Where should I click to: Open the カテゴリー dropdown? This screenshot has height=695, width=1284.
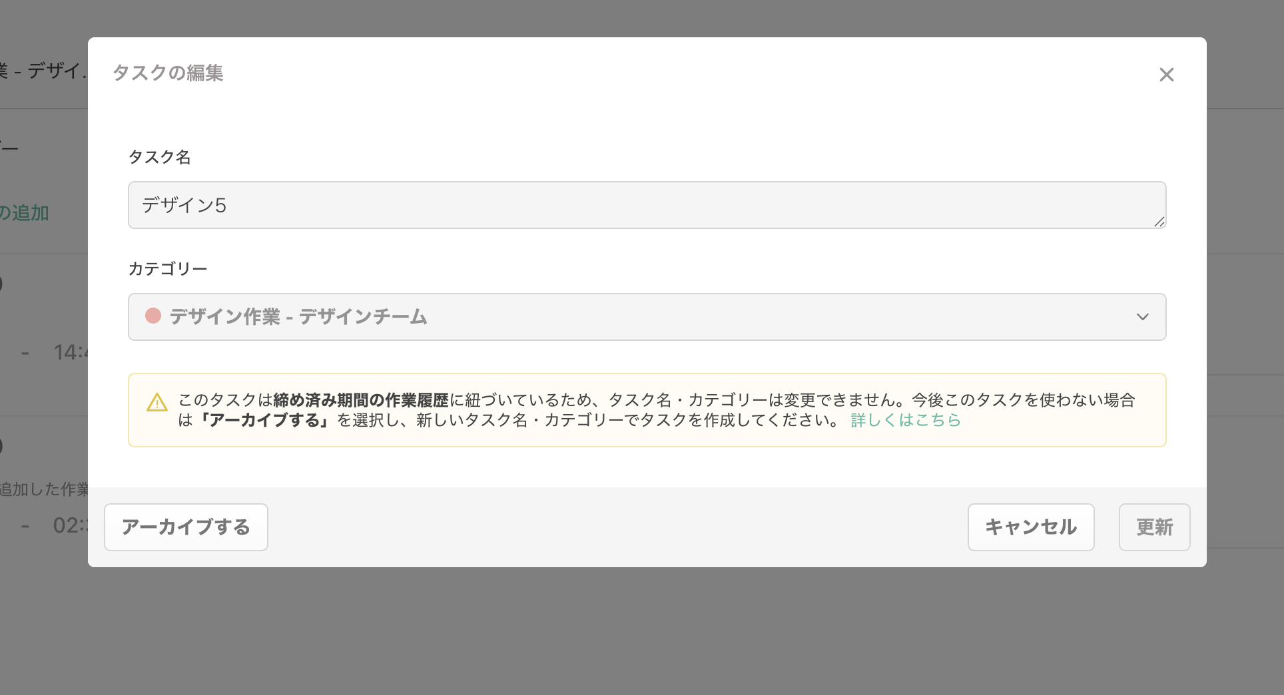point(647,317)
